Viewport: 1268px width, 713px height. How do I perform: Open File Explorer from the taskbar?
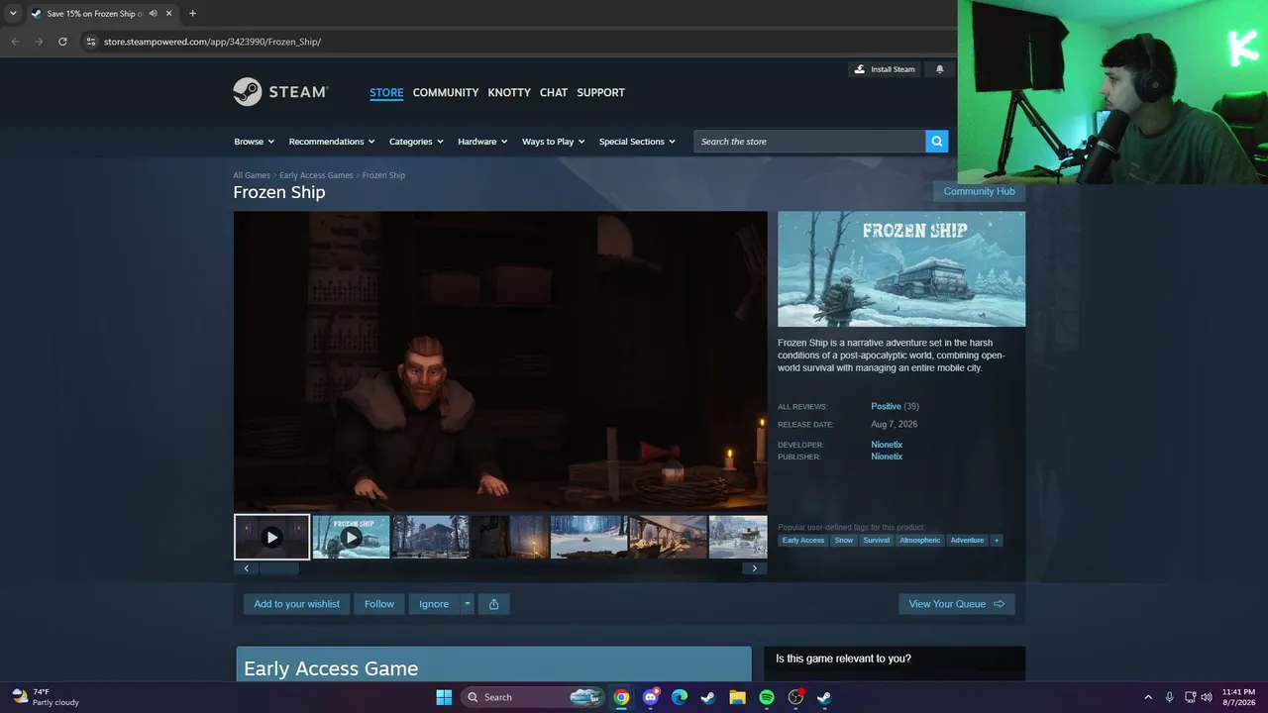click(x=737, y=697)
